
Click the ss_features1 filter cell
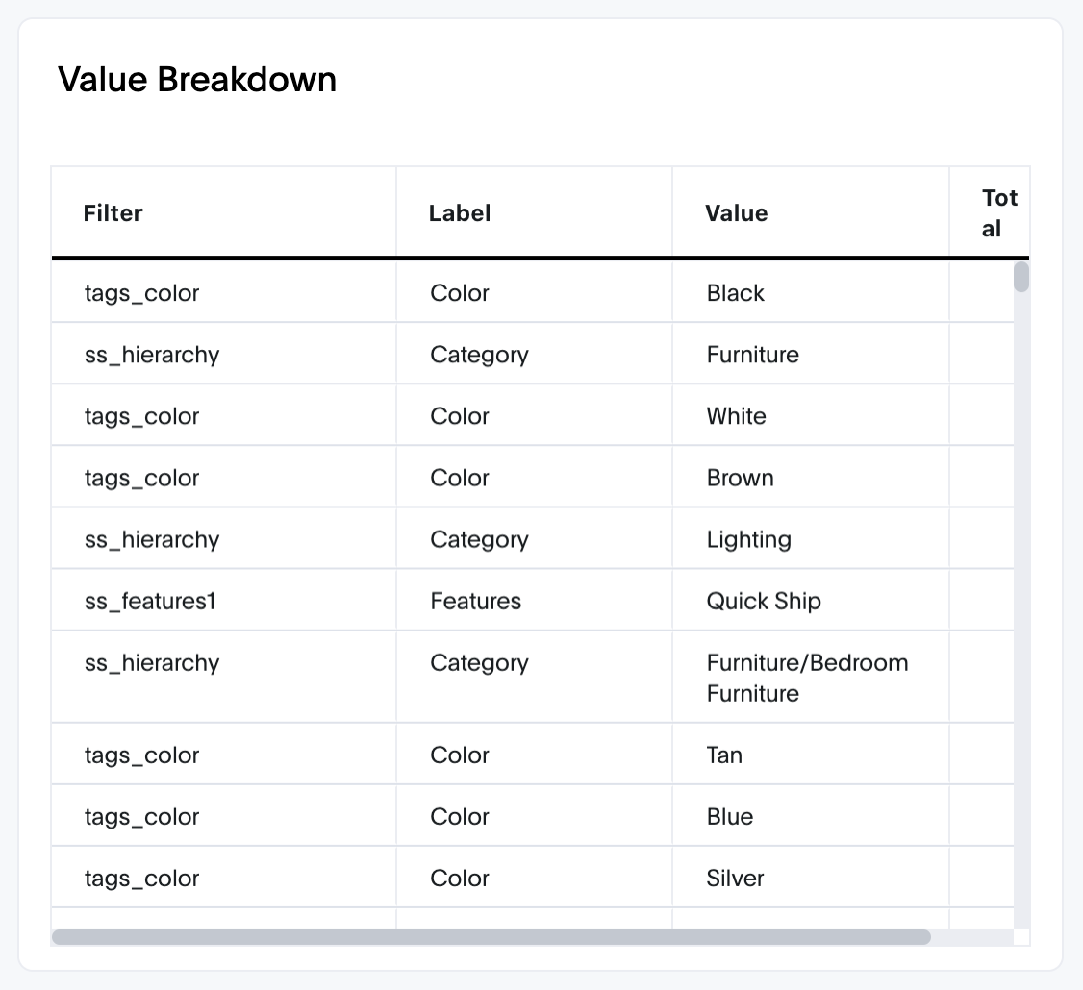pos(224,600)
